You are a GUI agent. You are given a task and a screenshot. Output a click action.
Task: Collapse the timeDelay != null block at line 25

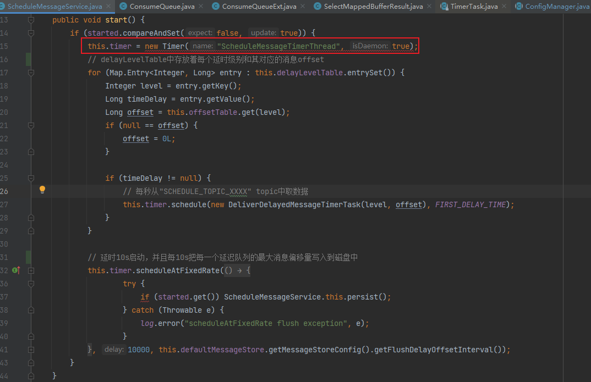click(31, 178)
